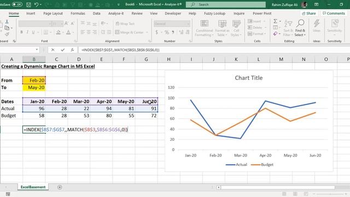Click the Undo arrow icon
Screen dimensions: 350x197
37,4
